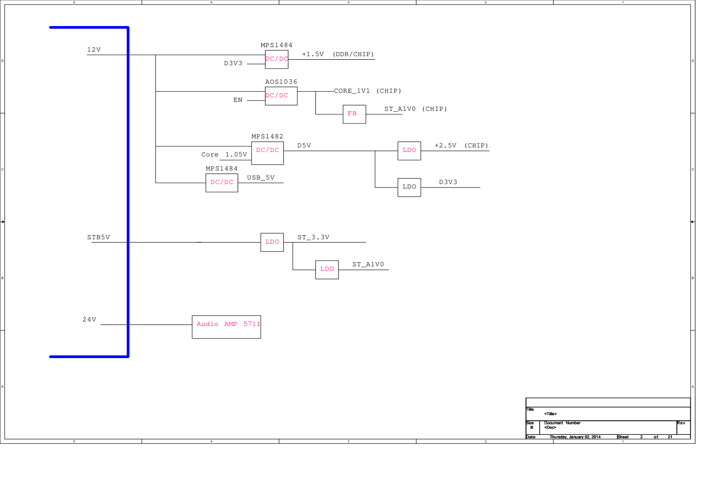Click the 24V net label
Image resolution: width=704 pixels, height=498 pixels.
(89, 319)
